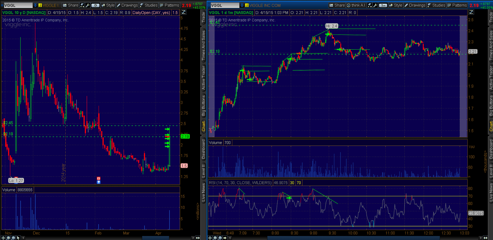Screen dimensions: 493x240
Task: Open the Trade tab on middle sidebar
Action: coord(203,17)
